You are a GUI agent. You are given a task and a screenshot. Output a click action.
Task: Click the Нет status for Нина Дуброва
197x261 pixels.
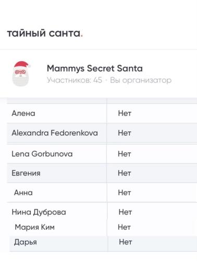125,212
